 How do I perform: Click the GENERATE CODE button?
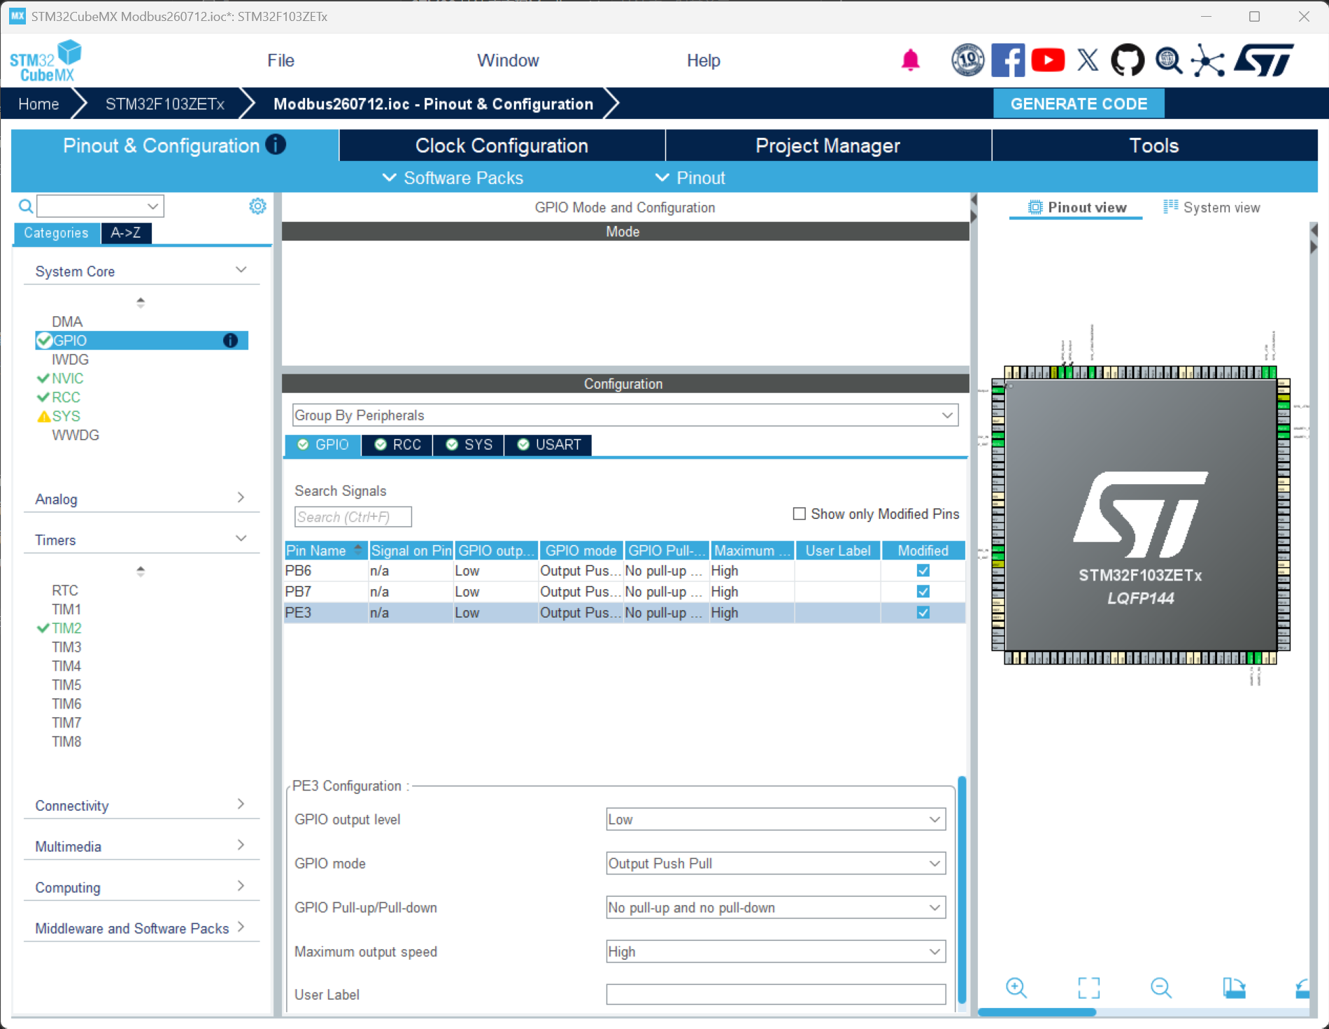point(1079,104)
